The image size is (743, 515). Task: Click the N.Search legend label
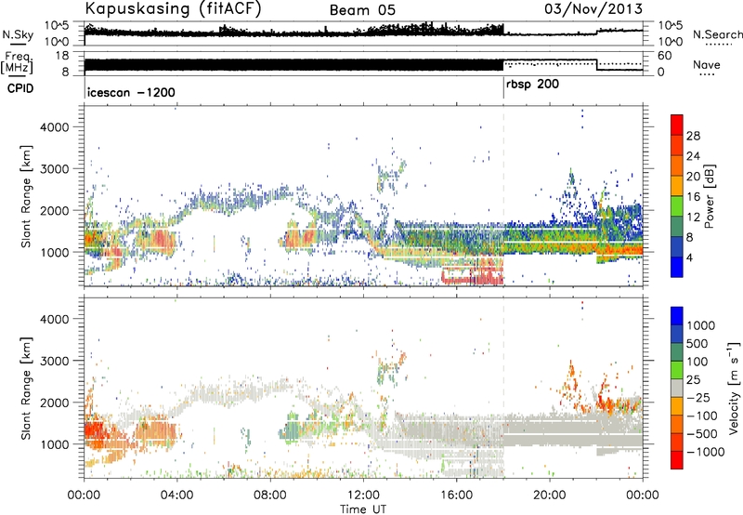[x=717, y=34]
